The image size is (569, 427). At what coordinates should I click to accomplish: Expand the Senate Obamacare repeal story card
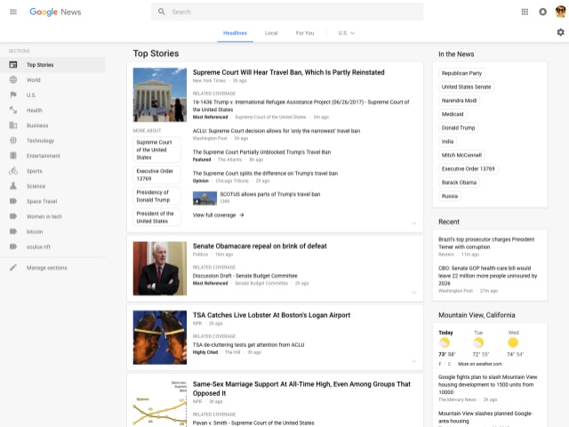point(413,292)
